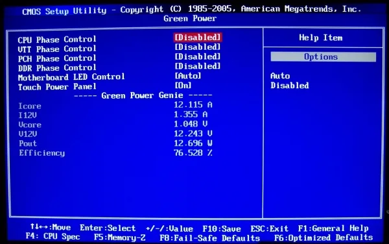Viewport: 389px width, 244px height.
Task: Click the F5:Memory-Z hint
Action: 119,238
